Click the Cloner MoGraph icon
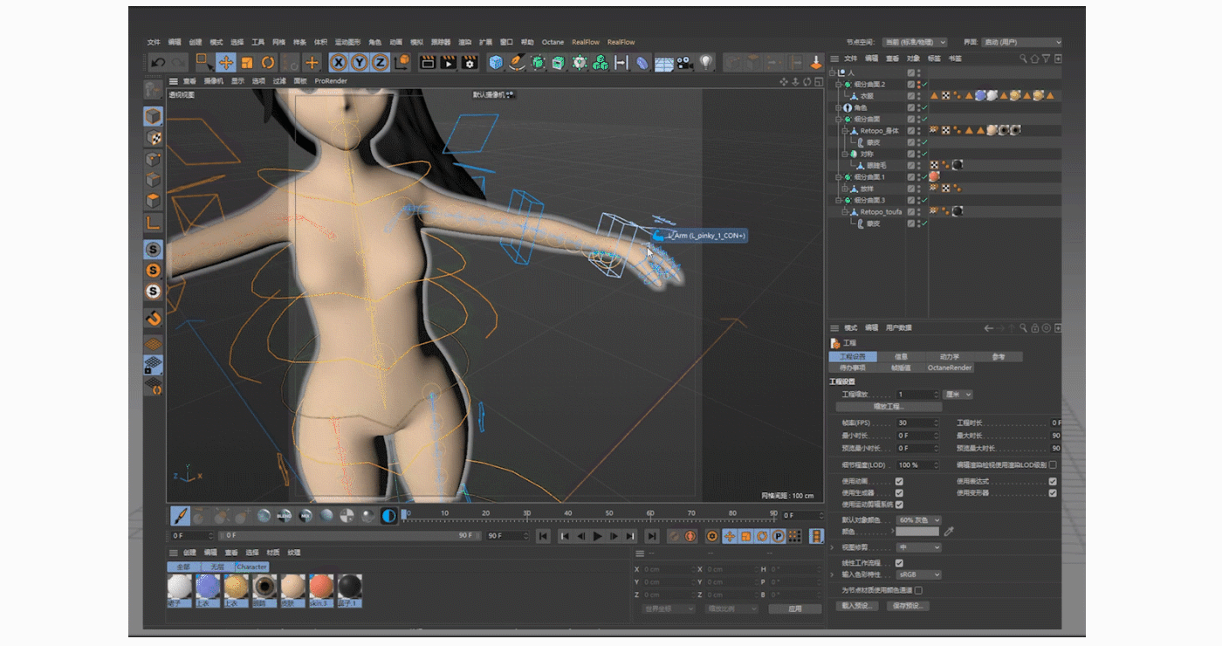 [601, 63]
